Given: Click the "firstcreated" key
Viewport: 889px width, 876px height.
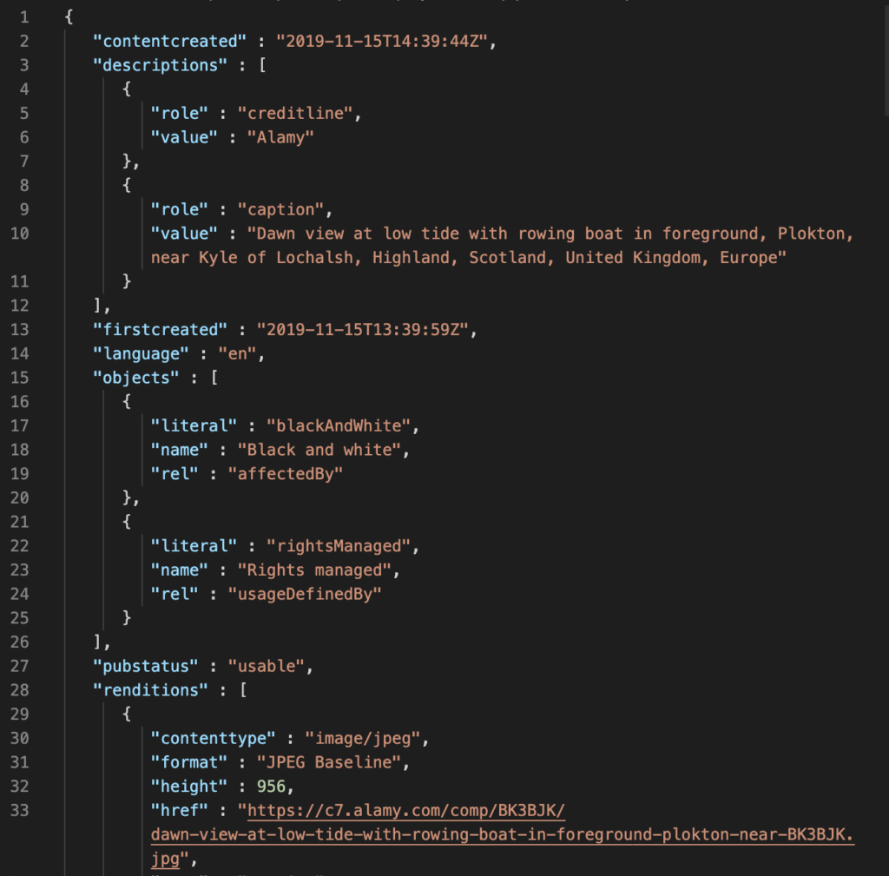Looking at the screenshot, I should pos(160,330).
